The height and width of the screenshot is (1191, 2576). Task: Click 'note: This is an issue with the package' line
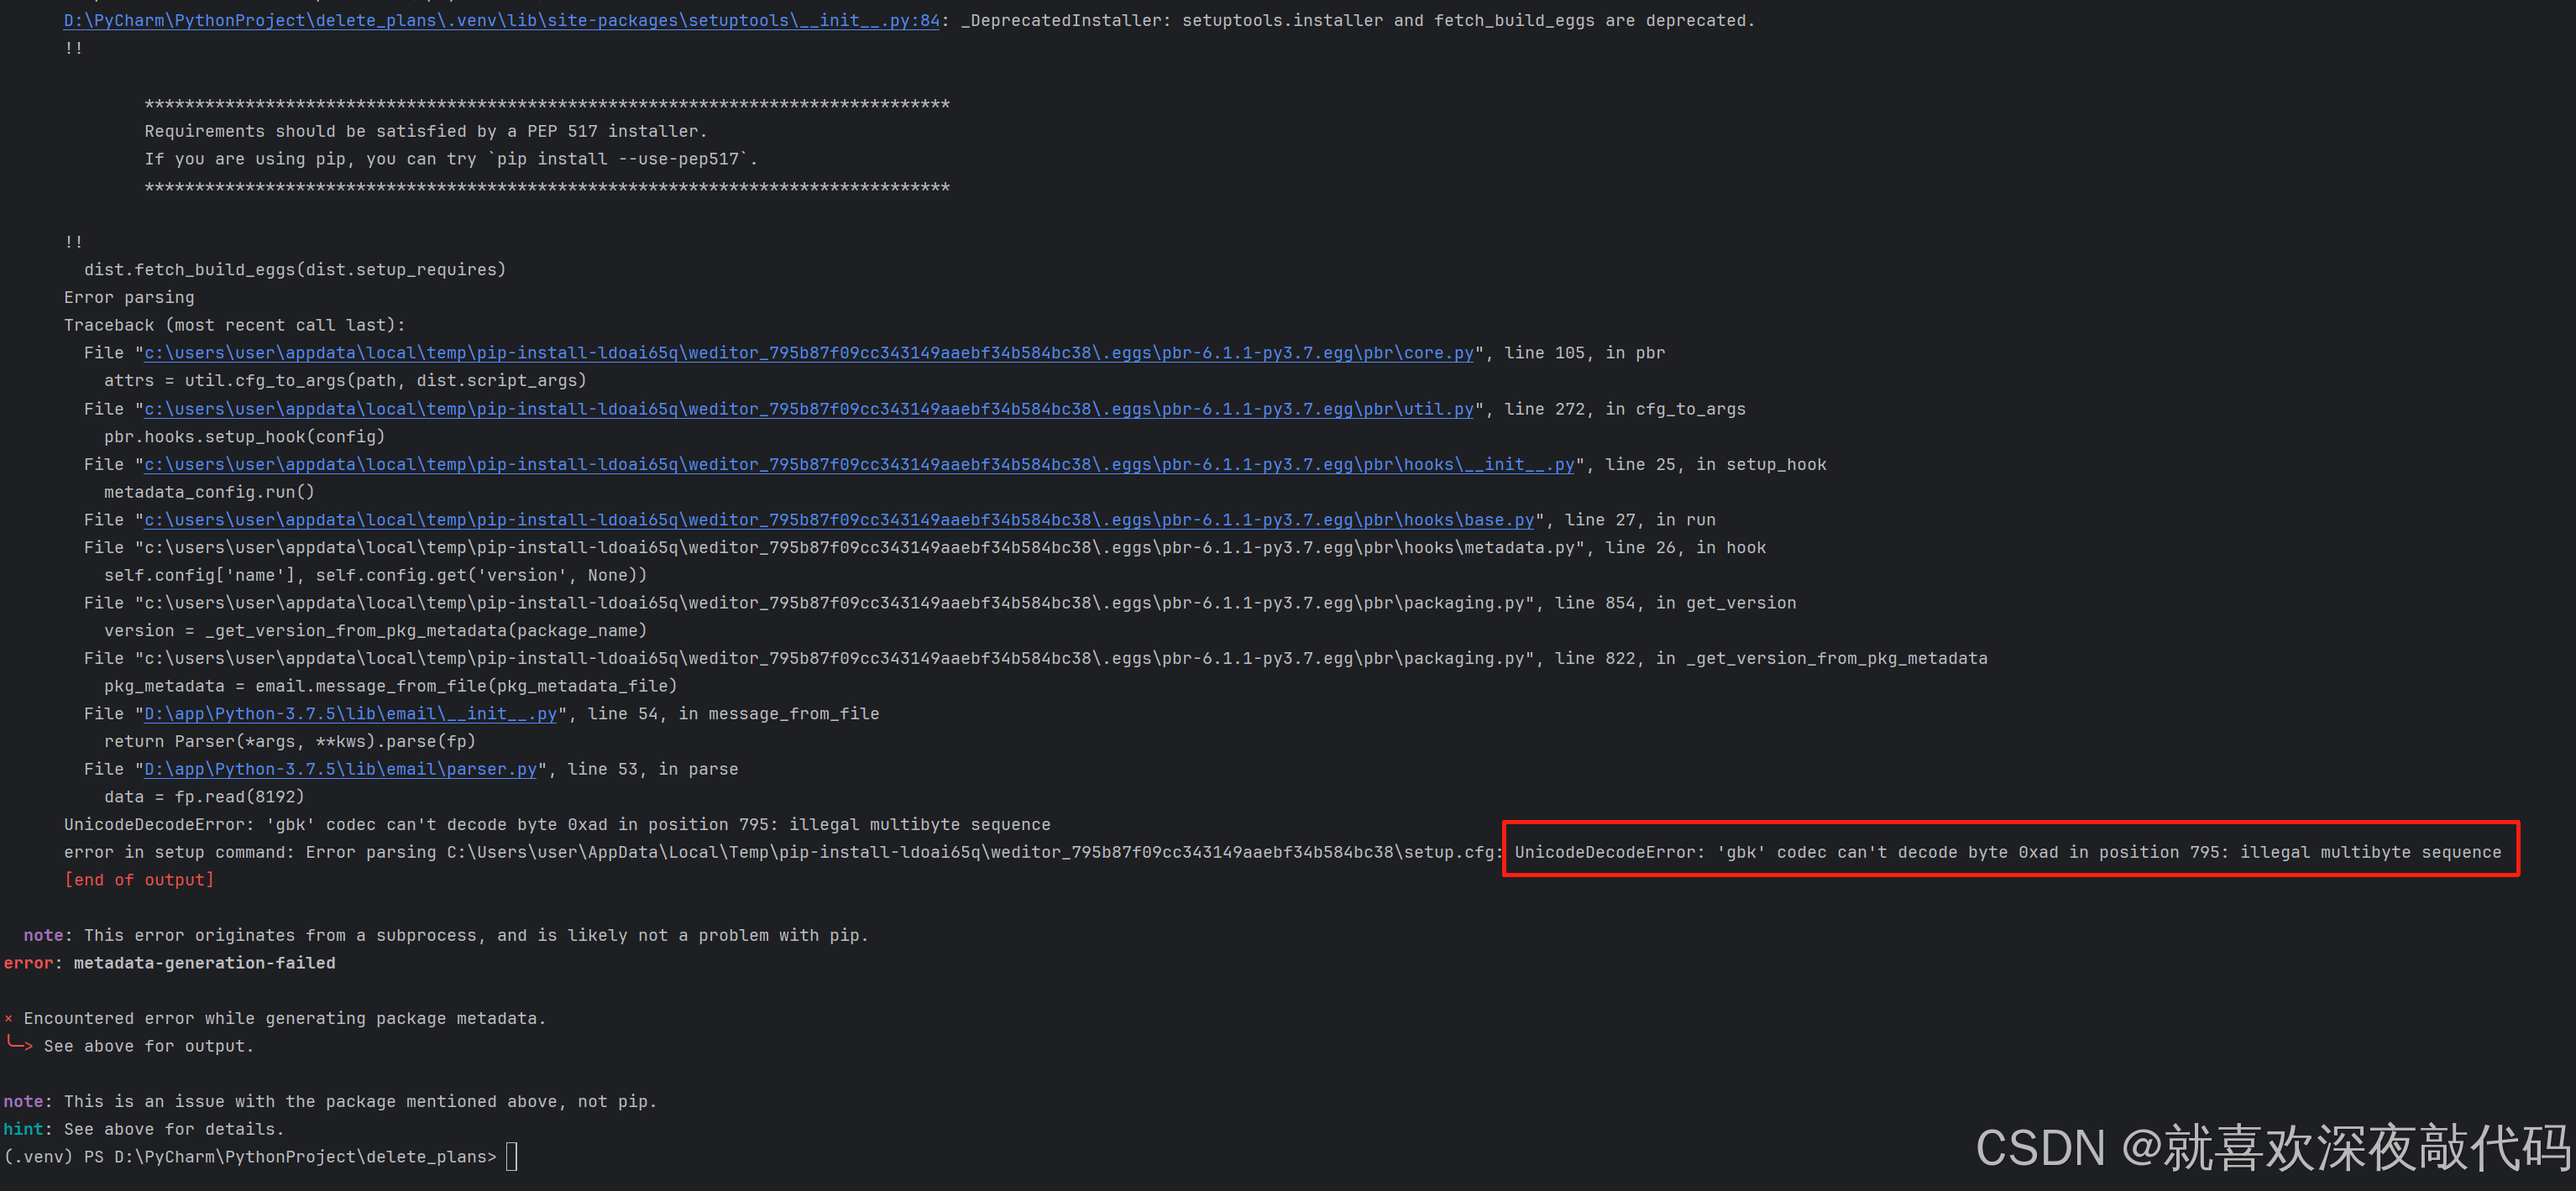coord(330,1101)
